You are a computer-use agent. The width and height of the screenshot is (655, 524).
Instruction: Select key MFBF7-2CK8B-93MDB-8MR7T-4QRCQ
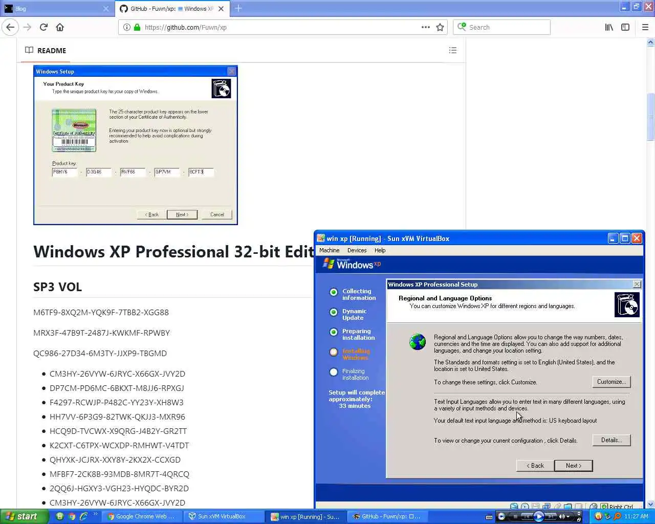pos(119,474)
